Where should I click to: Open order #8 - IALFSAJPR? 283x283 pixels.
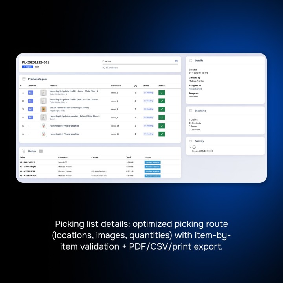[x=27, y=162]
